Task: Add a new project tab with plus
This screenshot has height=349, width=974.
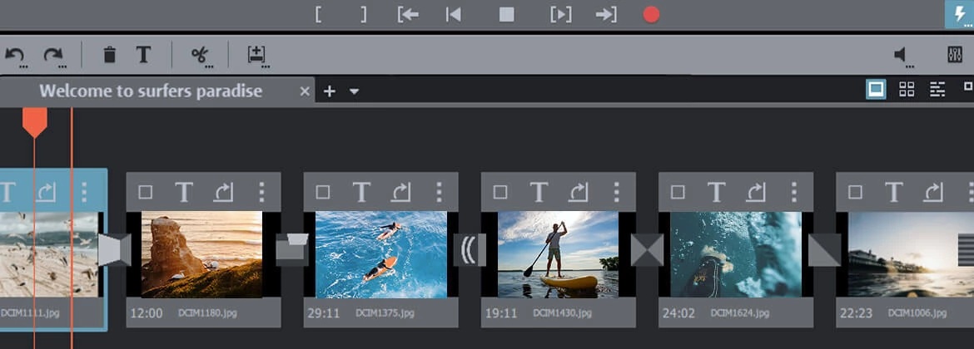Action: [330, 91]
